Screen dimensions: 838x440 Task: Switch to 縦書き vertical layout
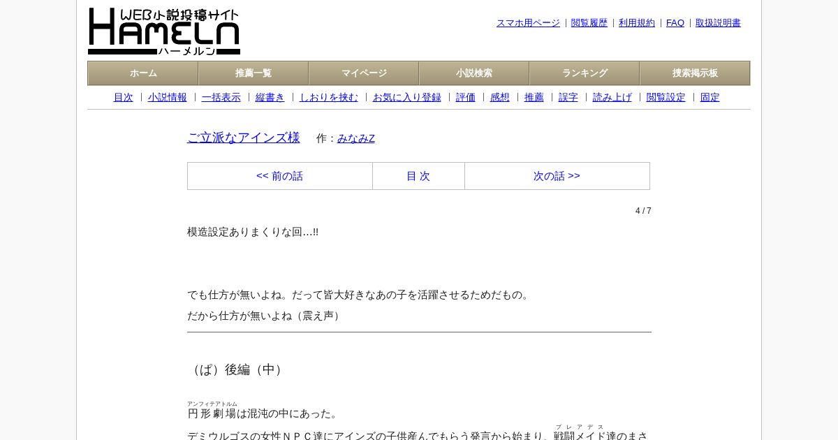pos(270,98)
